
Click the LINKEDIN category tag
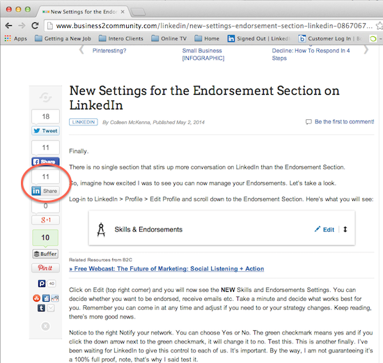coord(84,122)
